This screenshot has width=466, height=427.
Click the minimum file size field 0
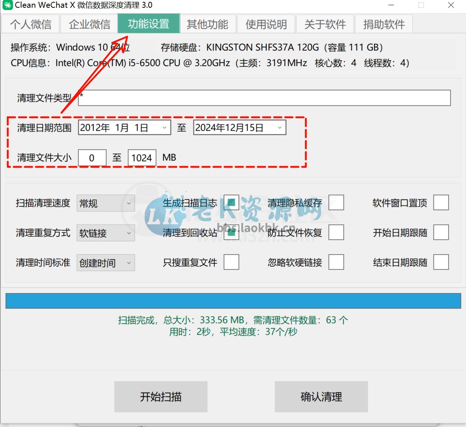click(x=92, y=158)
